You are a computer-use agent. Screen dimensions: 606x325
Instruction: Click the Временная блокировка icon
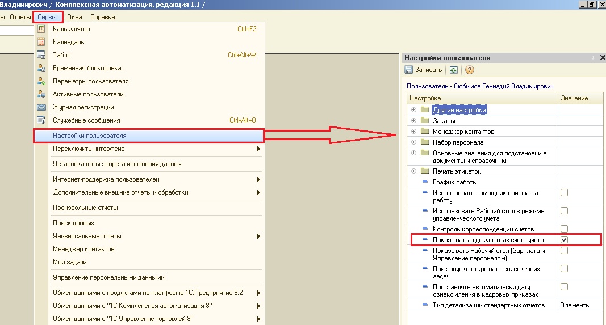pyautogui.click(x=41, y=68)
